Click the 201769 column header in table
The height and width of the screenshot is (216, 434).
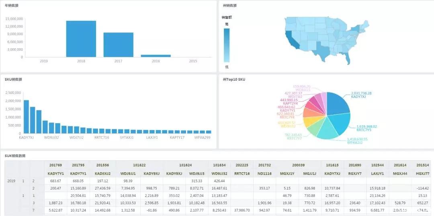coord(55,165)
